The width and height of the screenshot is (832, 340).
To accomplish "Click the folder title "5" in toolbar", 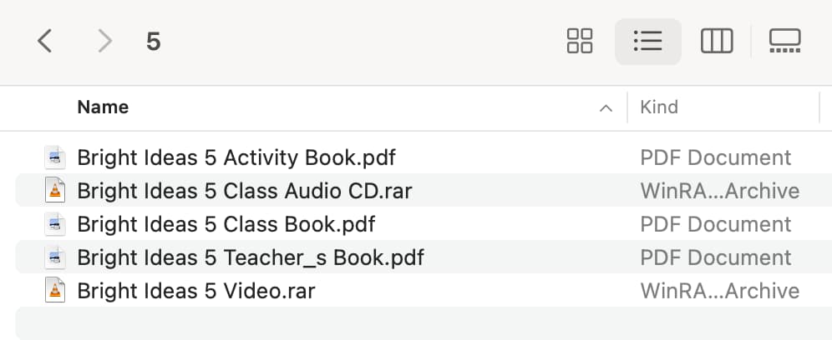I will (x=154, y=42).
